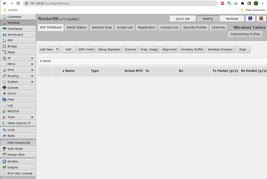Image resolution: width=267 pixels, height=179 pixels.
Task: Open the Queues section
Action: pyautogui.click(x=18, y=88)
